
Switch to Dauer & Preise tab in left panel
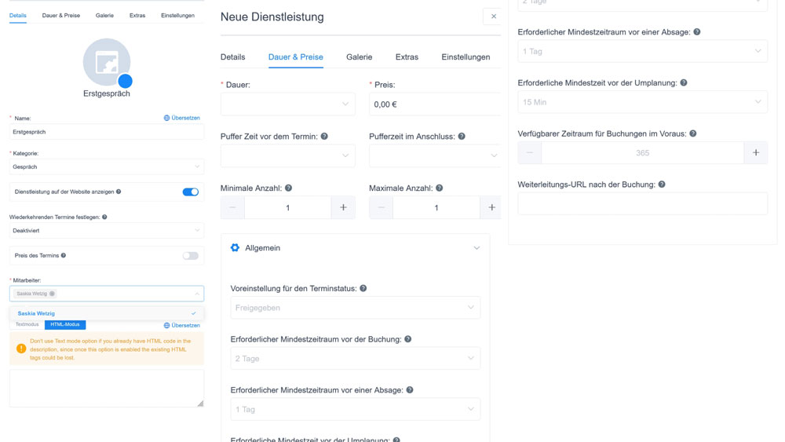(x=61, y=16)
